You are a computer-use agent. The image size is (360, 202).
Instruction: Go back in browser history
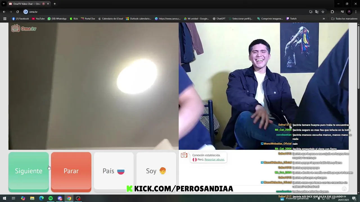4,12
